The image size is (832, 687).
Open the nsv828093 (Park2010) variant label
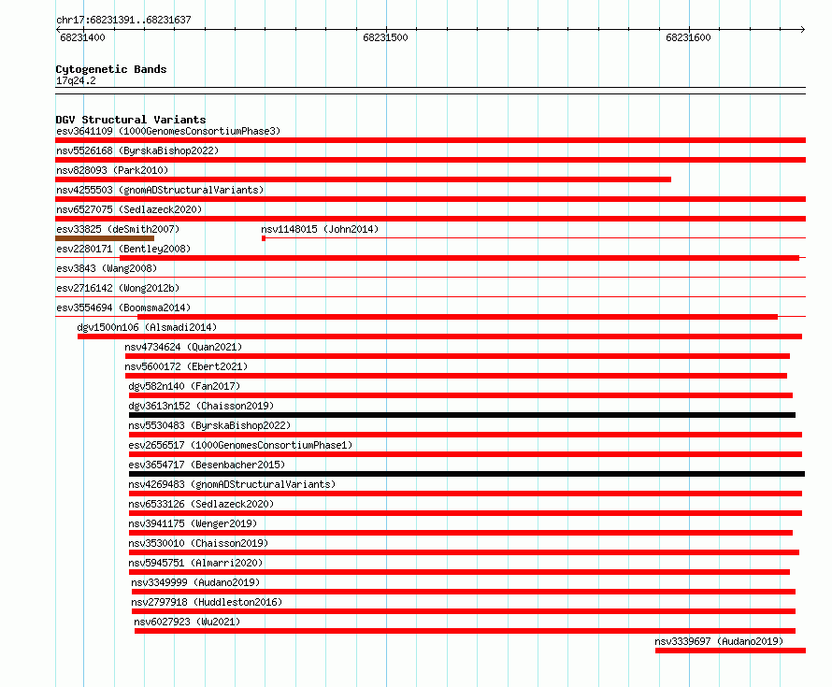(x=112, y=170)
